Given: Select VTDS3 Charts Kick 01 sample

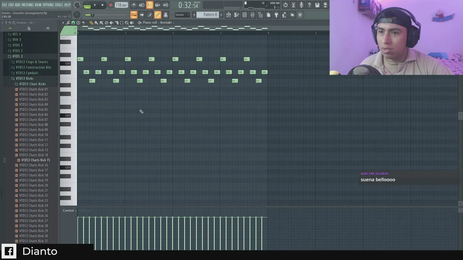Looking at the screenshot, I should [33, 89].
